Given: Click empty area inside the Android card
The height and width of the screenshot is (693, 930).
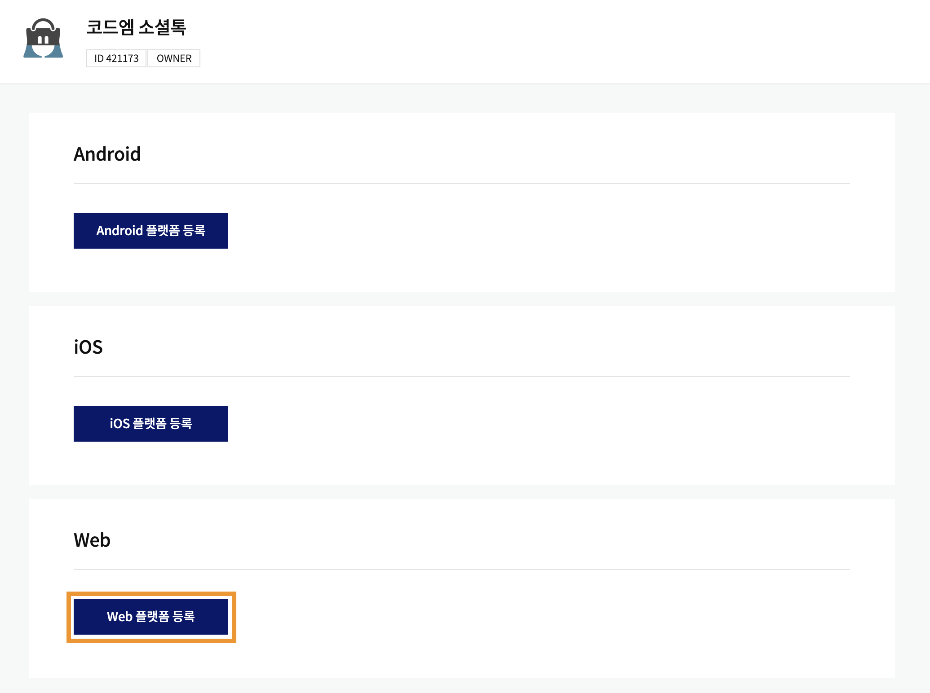Looking at the screenshot, I should [x=539, y=238].
